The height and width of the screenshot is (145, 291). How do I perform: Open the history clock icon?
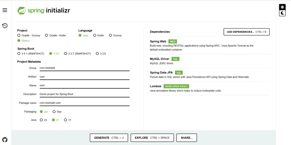5,26
